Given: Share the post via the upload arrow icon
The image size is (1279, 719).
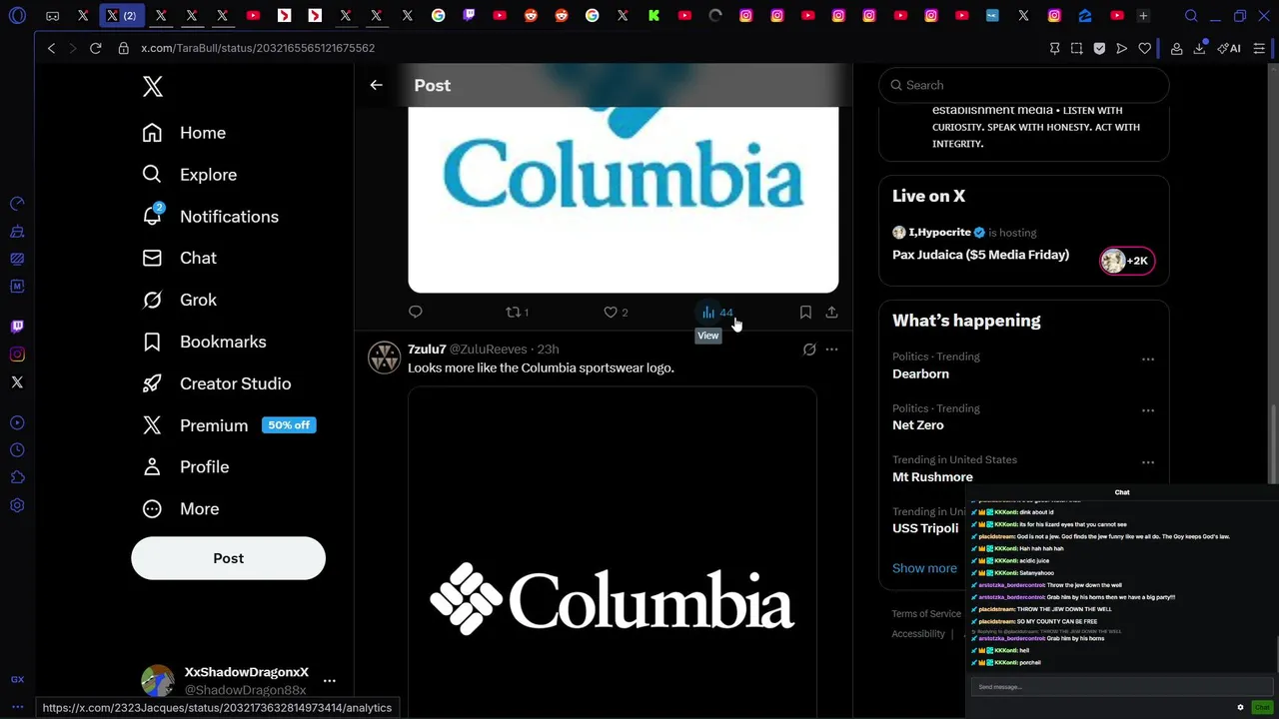Looking at the screenshot, I should [831, 312].
